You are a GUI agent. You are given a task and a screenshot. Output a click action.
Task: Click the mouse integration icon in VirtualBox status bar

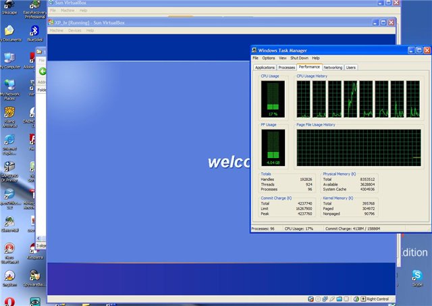(x=356, y=299)
